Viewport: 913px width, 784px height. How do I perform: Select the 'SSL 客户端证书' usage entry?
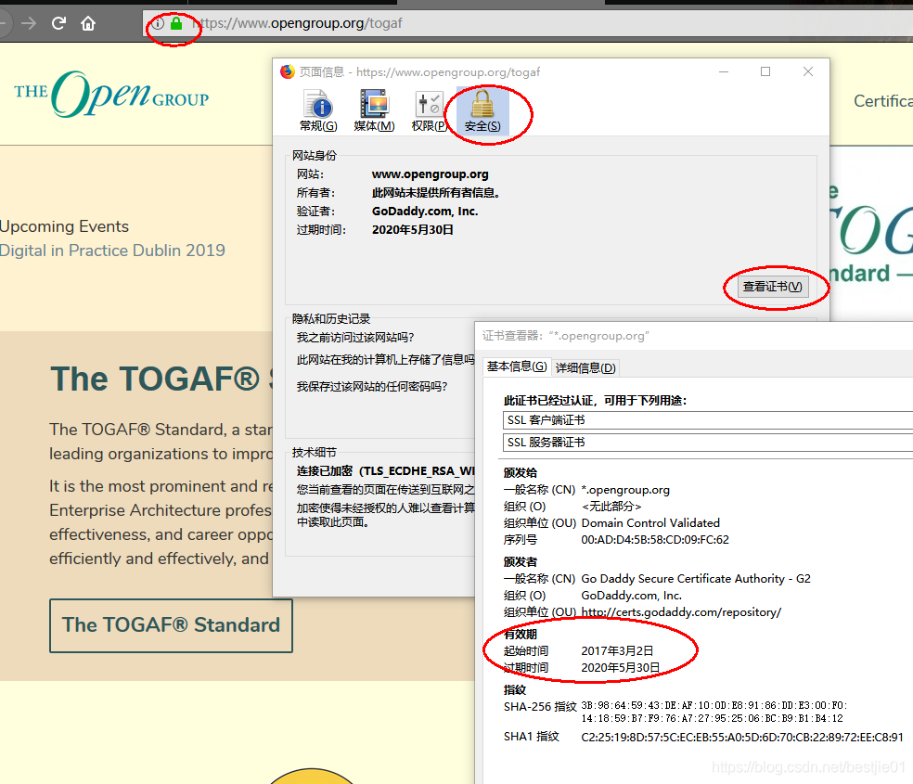[705, 420]
